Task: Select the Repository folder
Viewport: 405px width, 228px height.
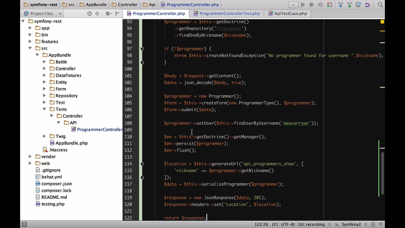Action: (64, 95)
